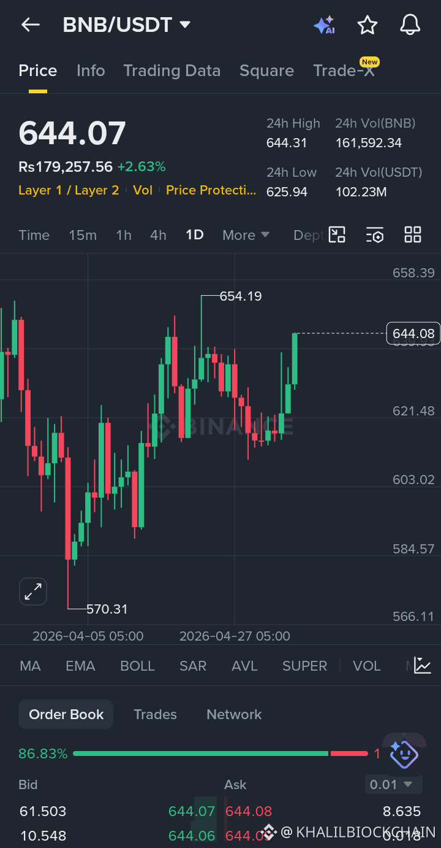Open price alerts bell icon
Viewport: 441px width, 848px height.
(410, 25)
